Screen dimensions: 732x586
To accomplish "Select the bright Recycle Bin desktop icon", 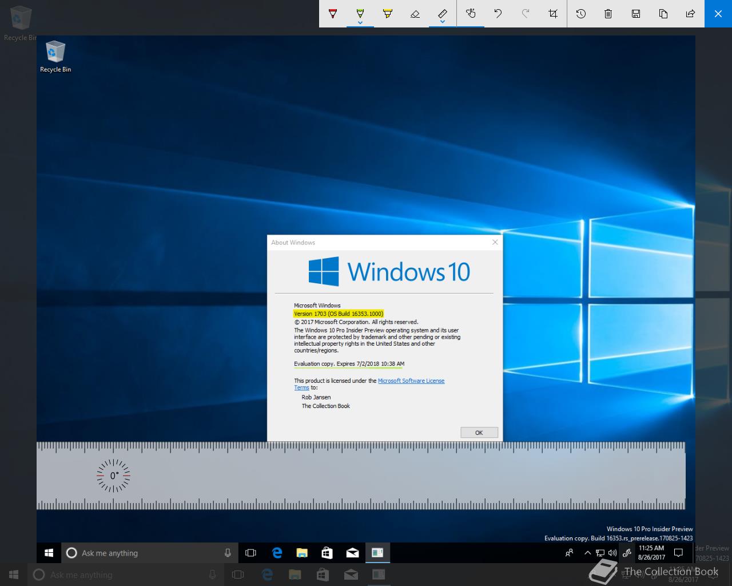I will [55, 57].
